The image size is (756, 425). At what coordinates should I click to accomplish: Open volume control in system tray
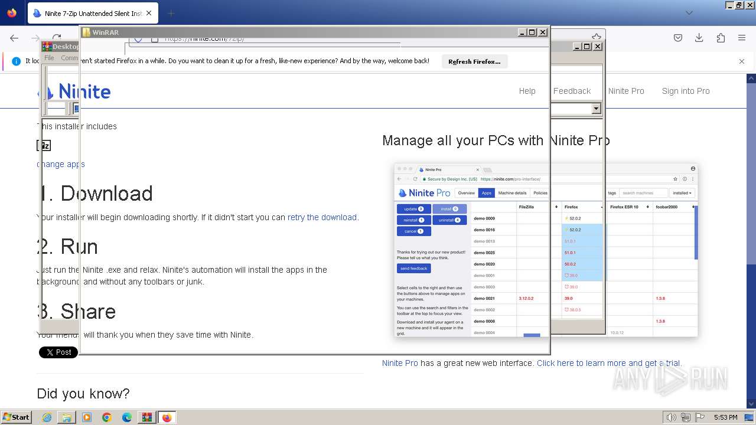coord(672,417)
